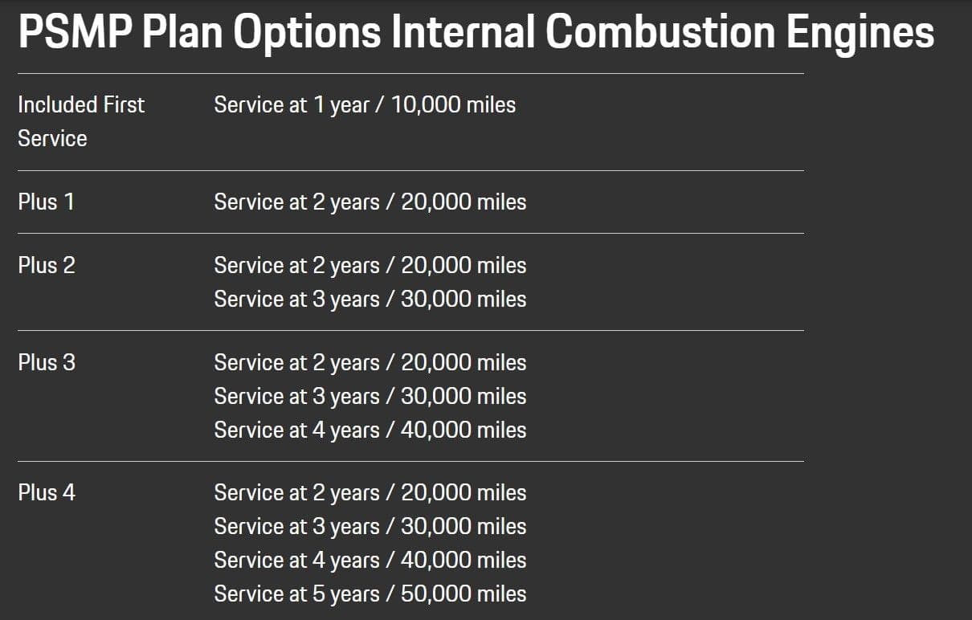Screen dimensions: 972x620
Task: Click the 1 year text in first row
Action: (x=341, y=105)
